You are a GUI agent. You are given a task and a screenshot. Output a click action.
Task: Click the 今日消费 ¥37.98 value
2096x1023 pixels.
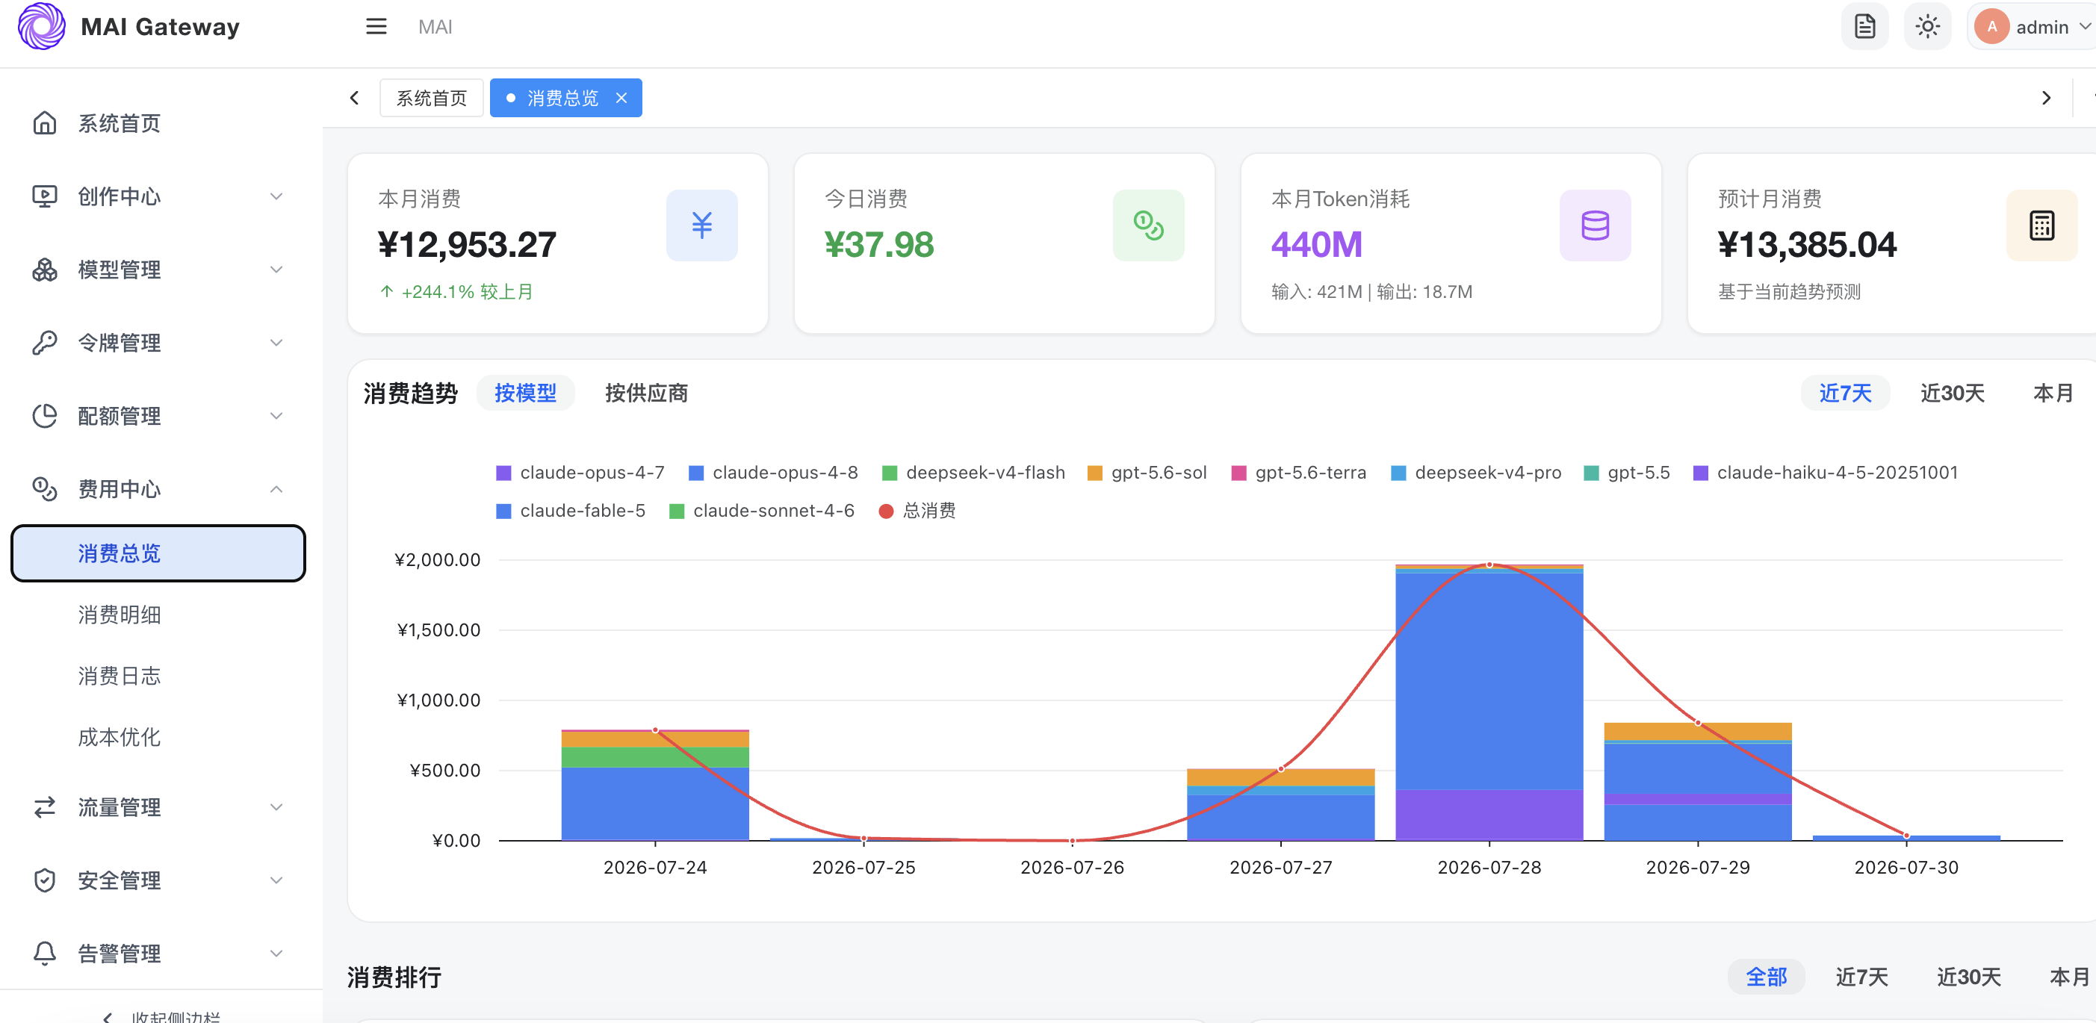pos(878,244)
